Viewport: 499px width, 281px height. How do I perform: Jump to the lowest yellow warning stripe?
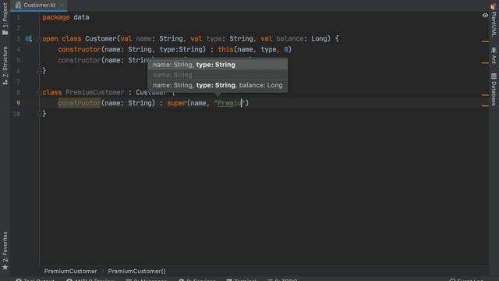pos(485,106)
